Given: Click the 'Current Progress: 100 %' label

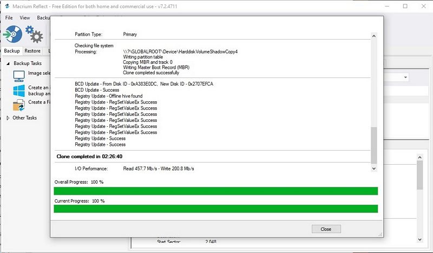Looking at the screenshot, I should click(x=80, y=201).
